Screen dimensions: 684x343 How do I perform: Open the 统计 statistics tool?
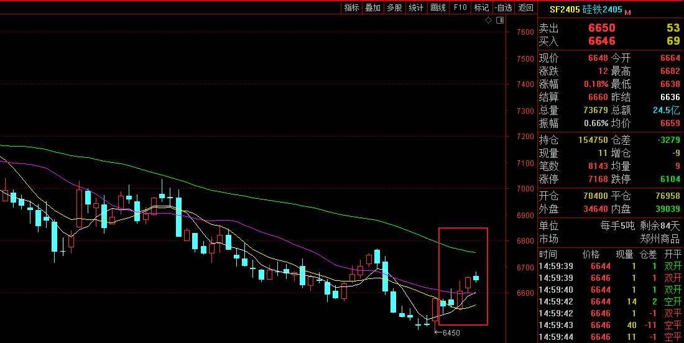click(x=416, y=7)
